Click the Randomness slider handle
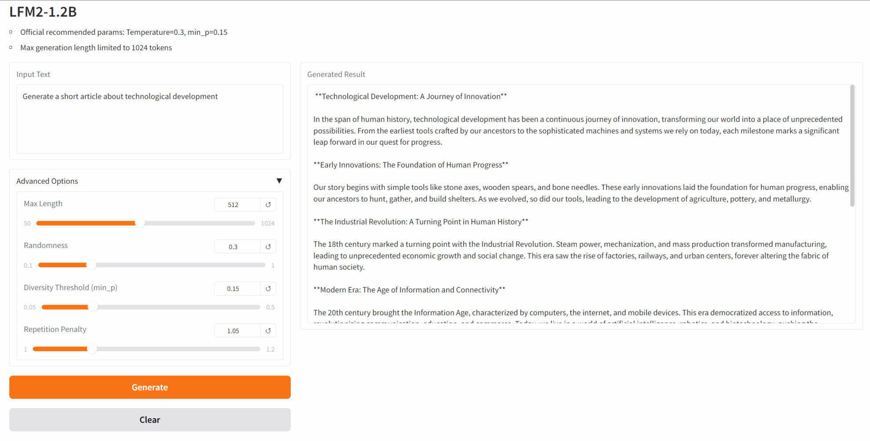This screenshot has width=870, height=441. click(x=91, y=265)
